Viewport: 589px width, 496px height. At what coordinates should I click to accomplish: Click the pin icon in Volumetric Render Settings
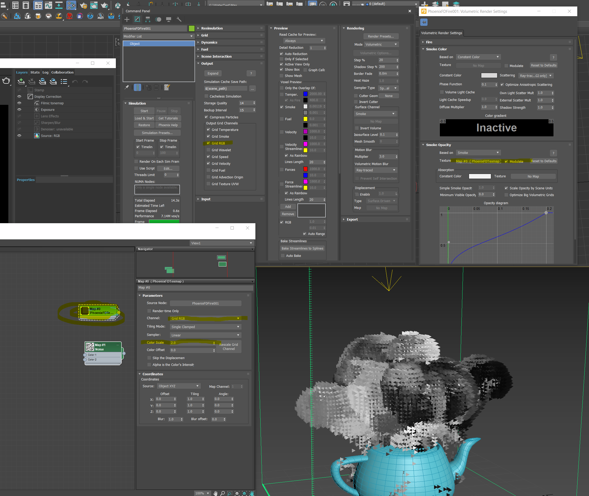424,22
